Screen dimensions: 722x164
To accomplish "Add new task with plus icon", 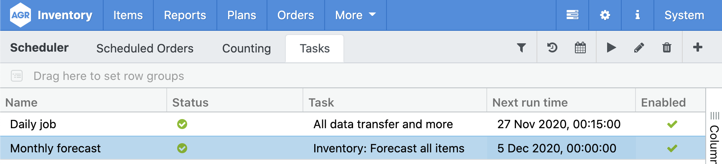I will 698,47.
